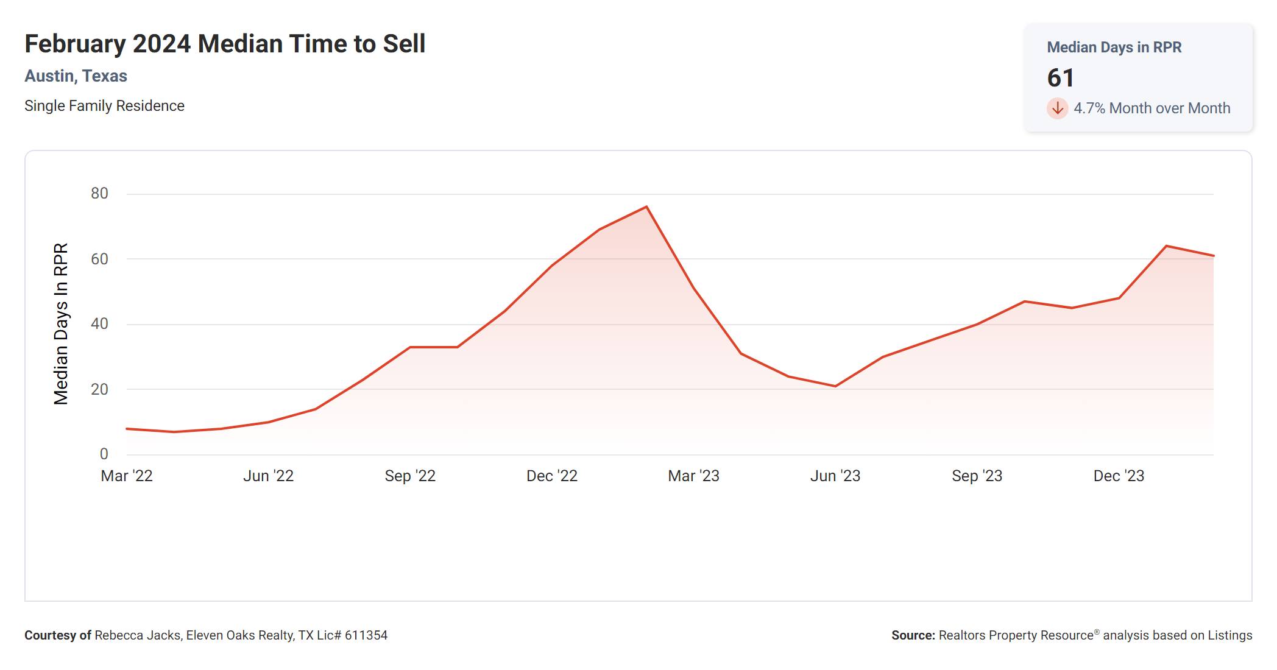Viewport: 1277px width, 670px height.
Task: Click the Jun '23 x-axis label
Action: [x=835, y=476]
